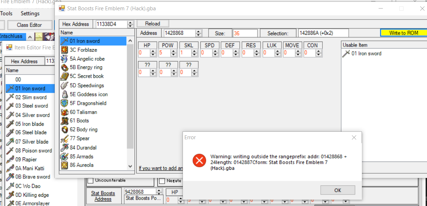The width and height of the screenshot is (427, 206).
Task: Select the Forblaze item icon in list
Action: (x=64, y=50)
